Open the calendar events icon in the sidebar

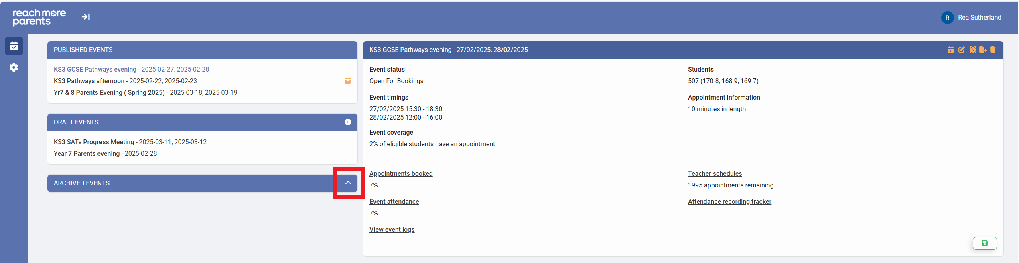[14, 46]
